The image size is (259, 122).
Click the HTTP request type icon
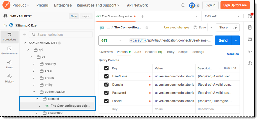pyautogui.click(x=102, y=28)
